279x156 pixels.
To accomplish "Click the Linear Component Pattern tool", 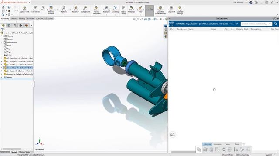I will tap(64, 10).
